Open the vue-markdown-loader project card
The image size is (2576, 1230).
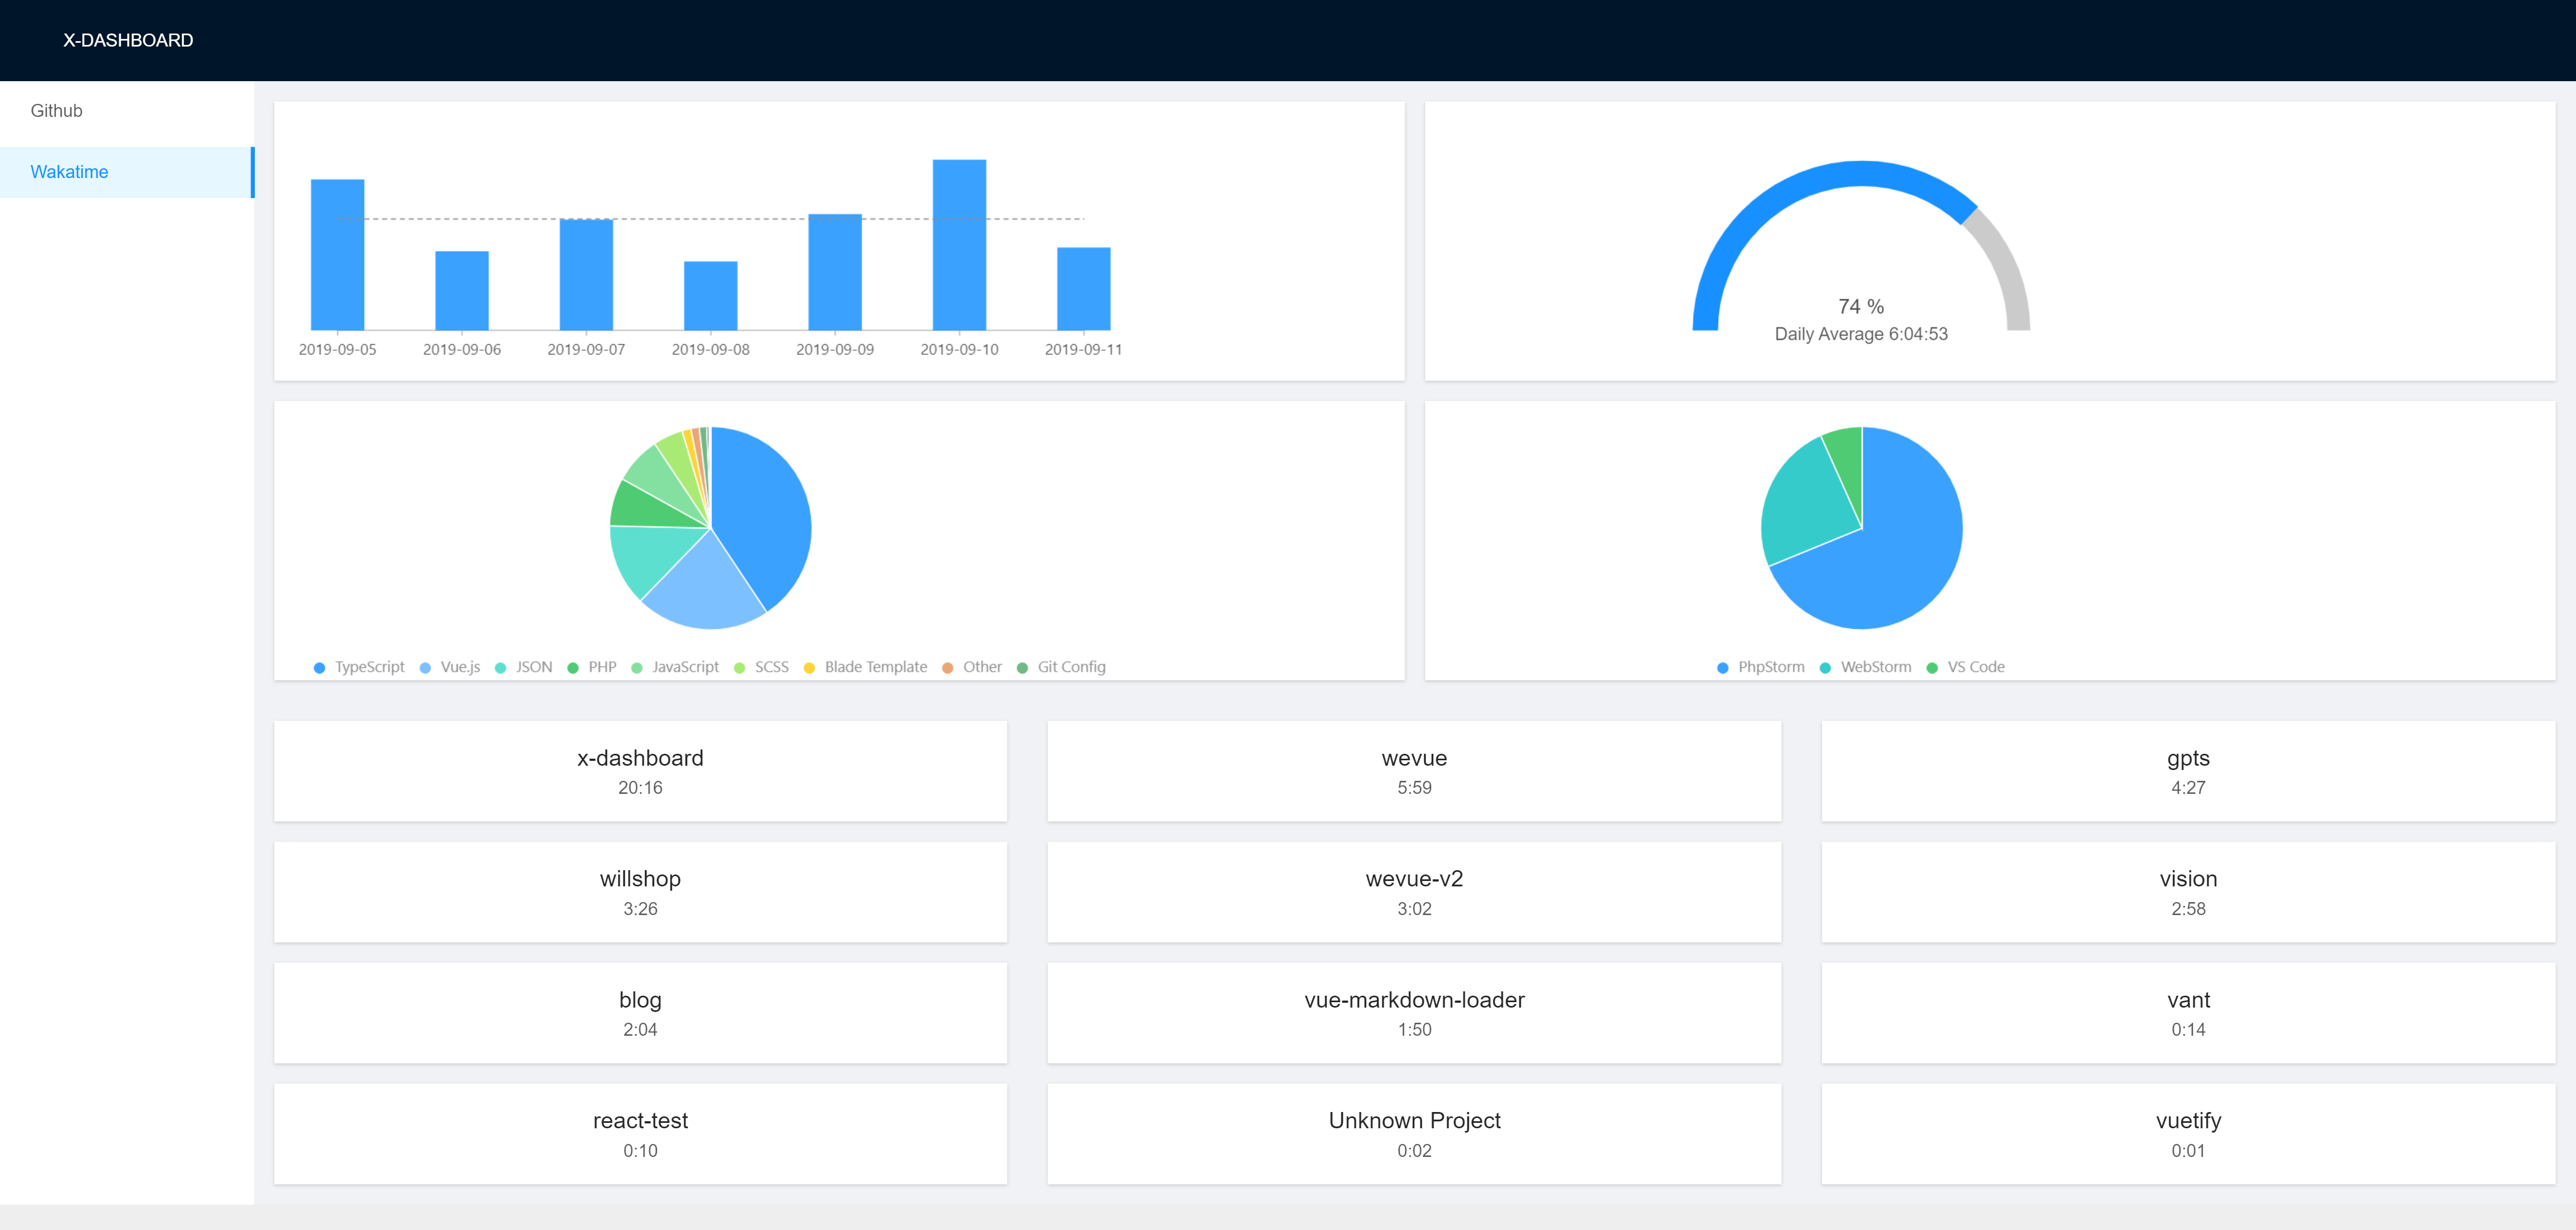point(1413,1013)
